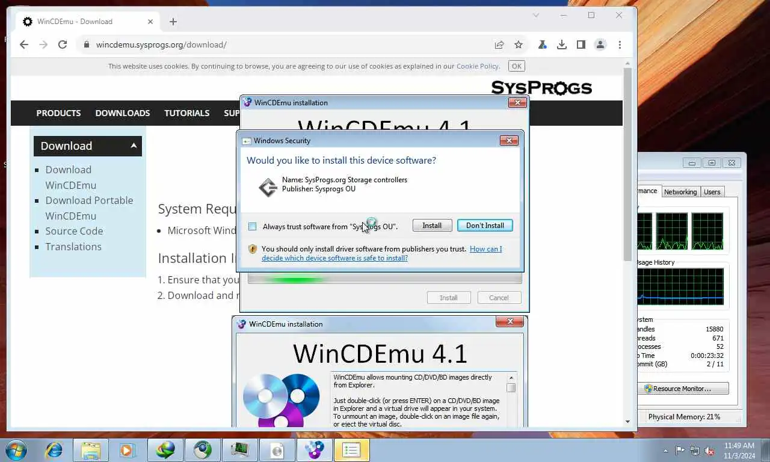The image size is (770, 462).
Task: Close the lower WinCDEmu installation window
Action: (510, 322)
